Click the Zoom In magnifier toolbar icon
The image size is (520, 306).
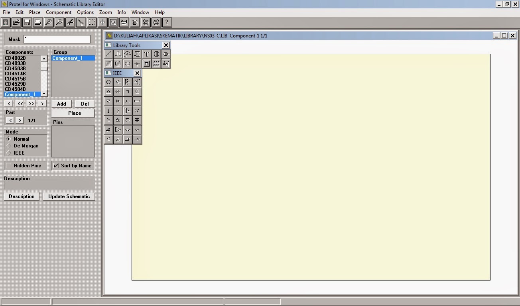pyautogui.click(x=48, y=22)
